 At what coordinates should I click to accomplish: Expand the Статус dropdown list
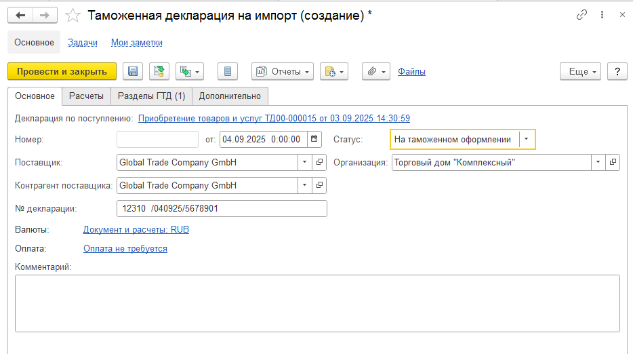[526, 140]
